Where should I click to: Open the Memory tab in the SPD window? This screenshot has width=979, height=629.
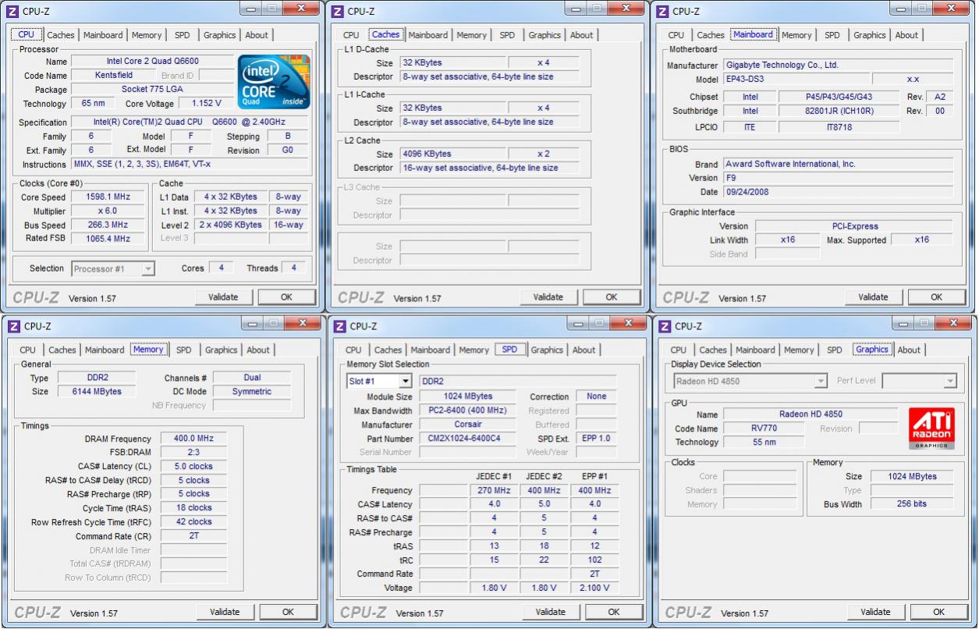[x=474, y=350]
